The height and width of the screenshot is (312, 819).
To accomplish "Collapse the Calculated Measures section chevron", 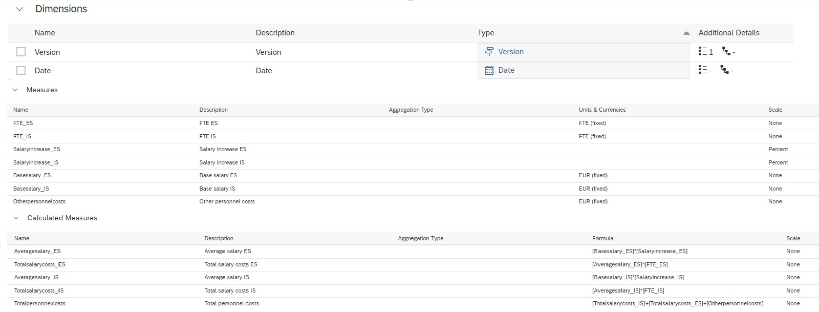I will [16, 218].
